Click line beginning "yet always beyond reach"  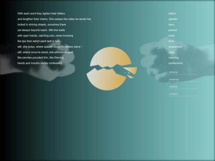[x=41, y=30]
